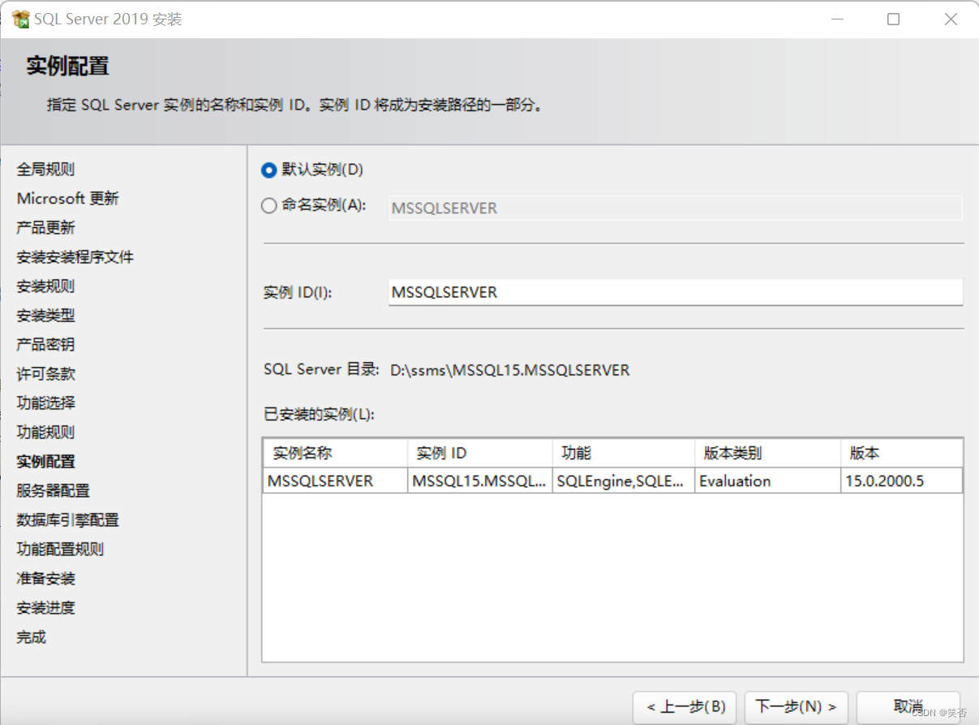The width and height of the screenshot is (979, 725).
Task: Go back with 上一步(B) button
Action: click(685, 706)
